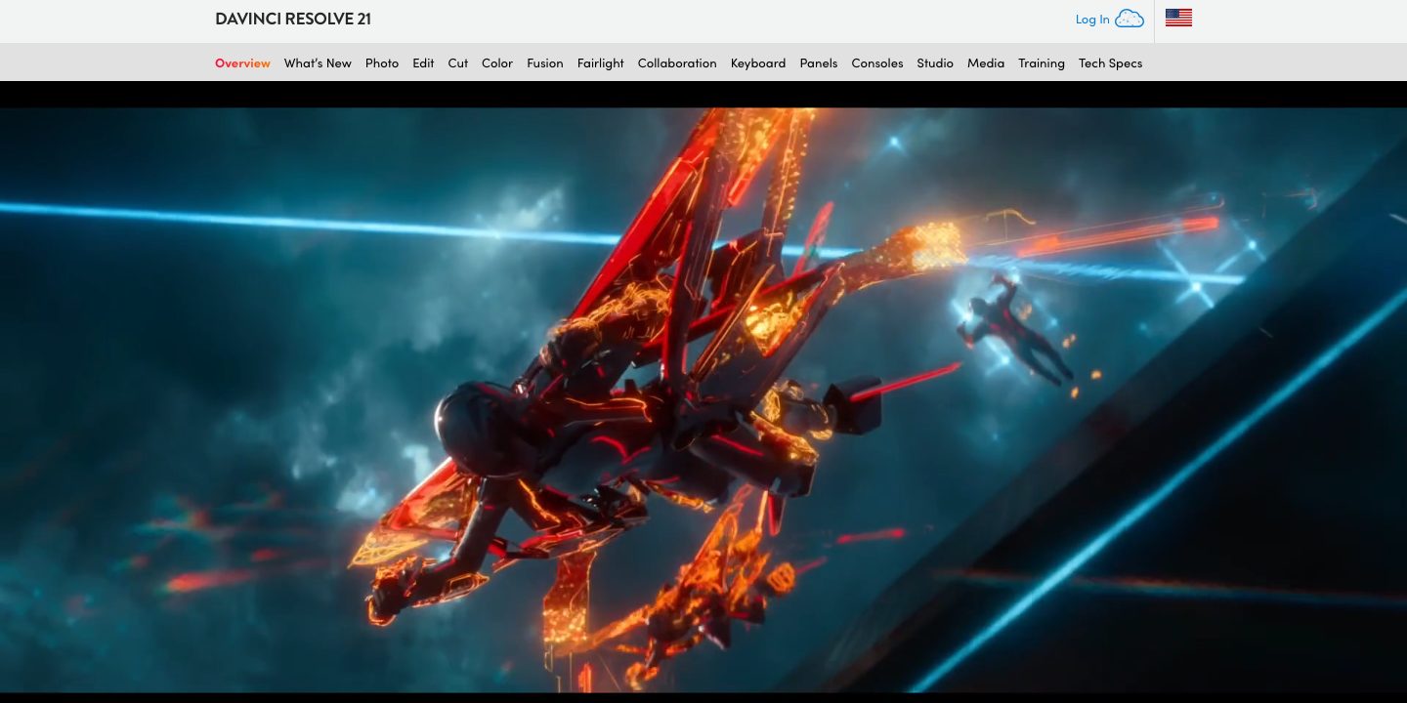Select the Keyboard tab
1407x703 pixels.
[x=758, y=62]
